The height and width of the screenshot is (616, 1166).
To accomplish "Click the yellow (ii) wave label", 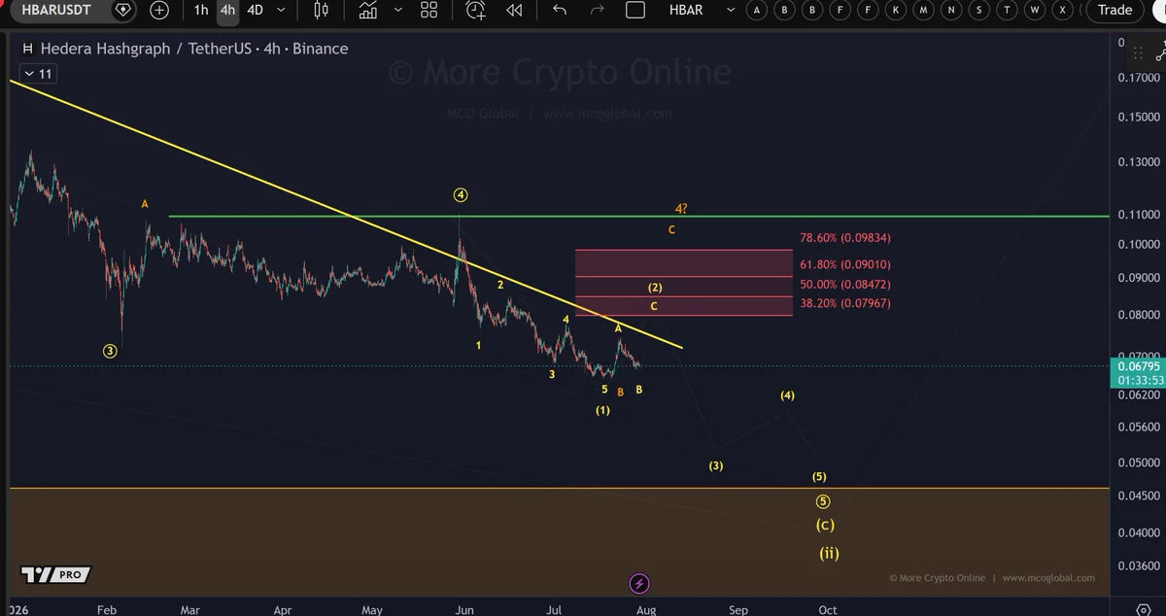I will coord(828,554).
